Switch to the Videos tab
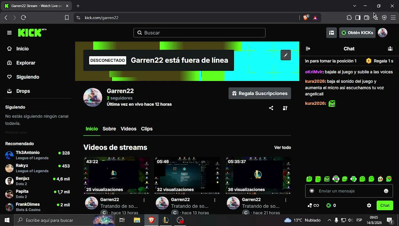The image size is (399, 226). point(129,129)
